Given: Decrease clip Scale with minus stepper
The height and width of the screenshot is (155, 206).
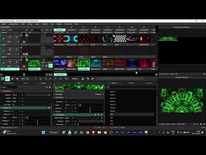Looking at the screenshot, I should pyautogui.click(x=73, y=105).
